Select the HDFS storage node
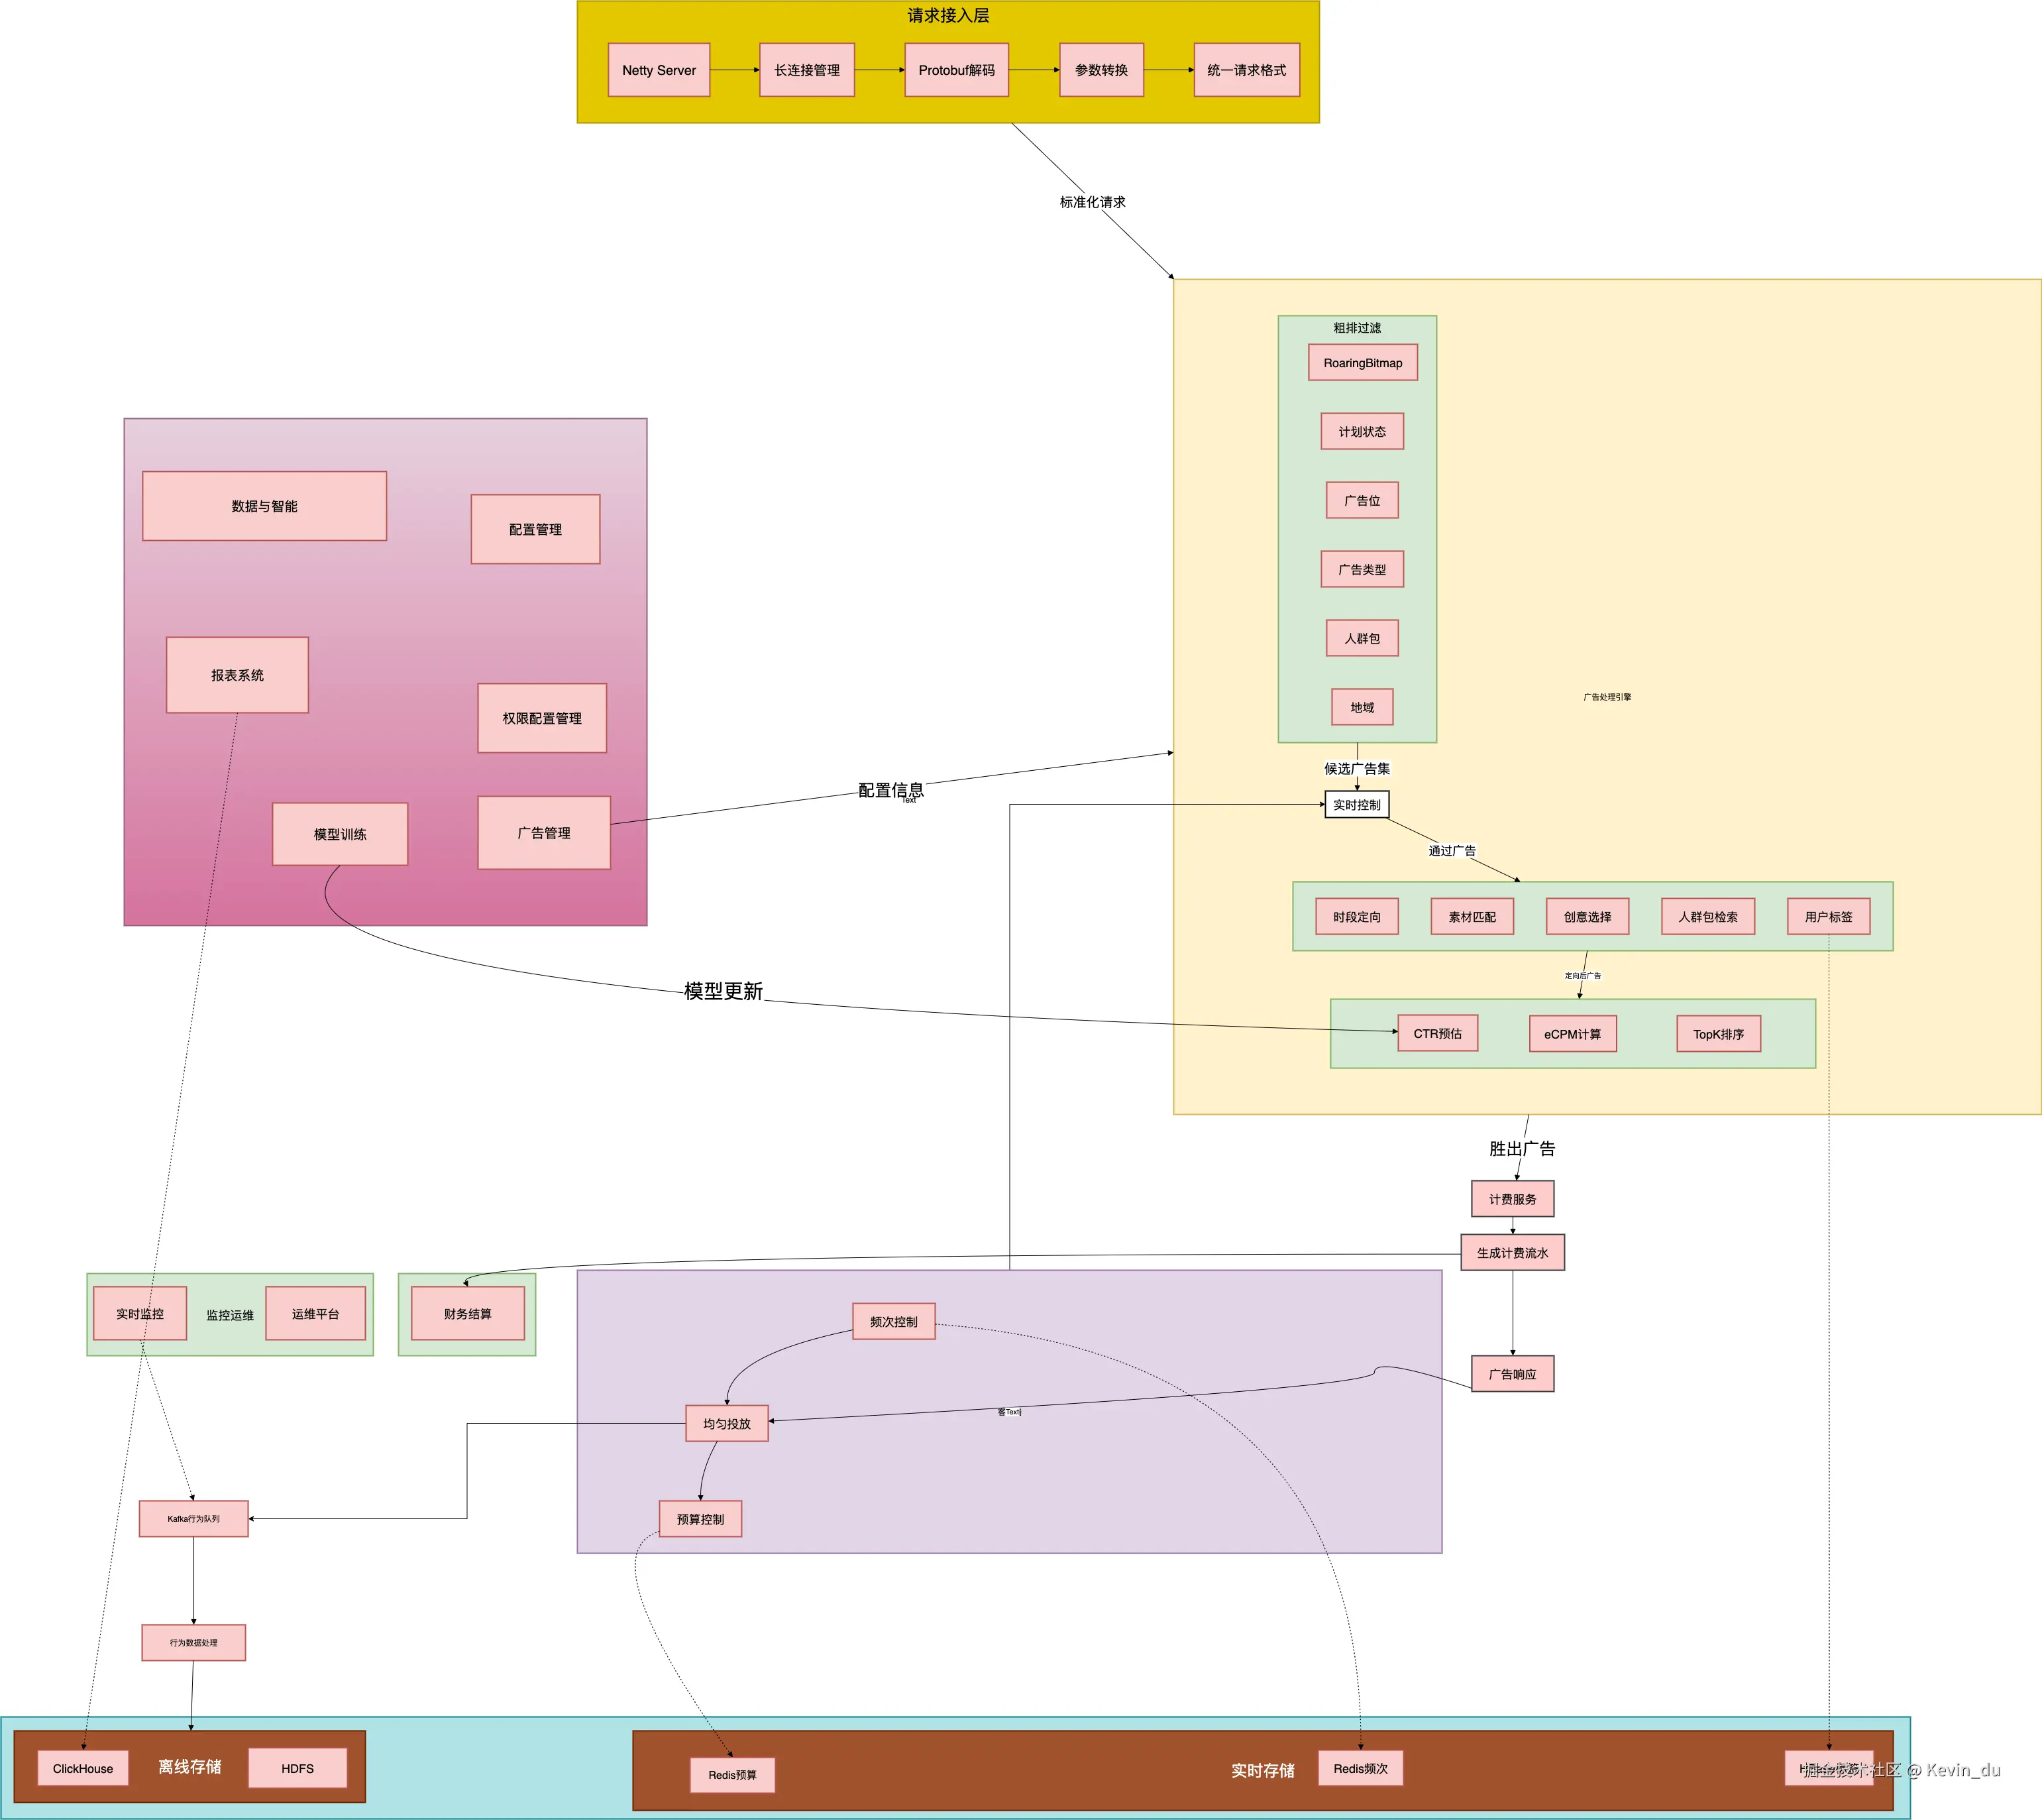The width and height of the screenshot is (2042, 1820). (x=298, y=1769)
